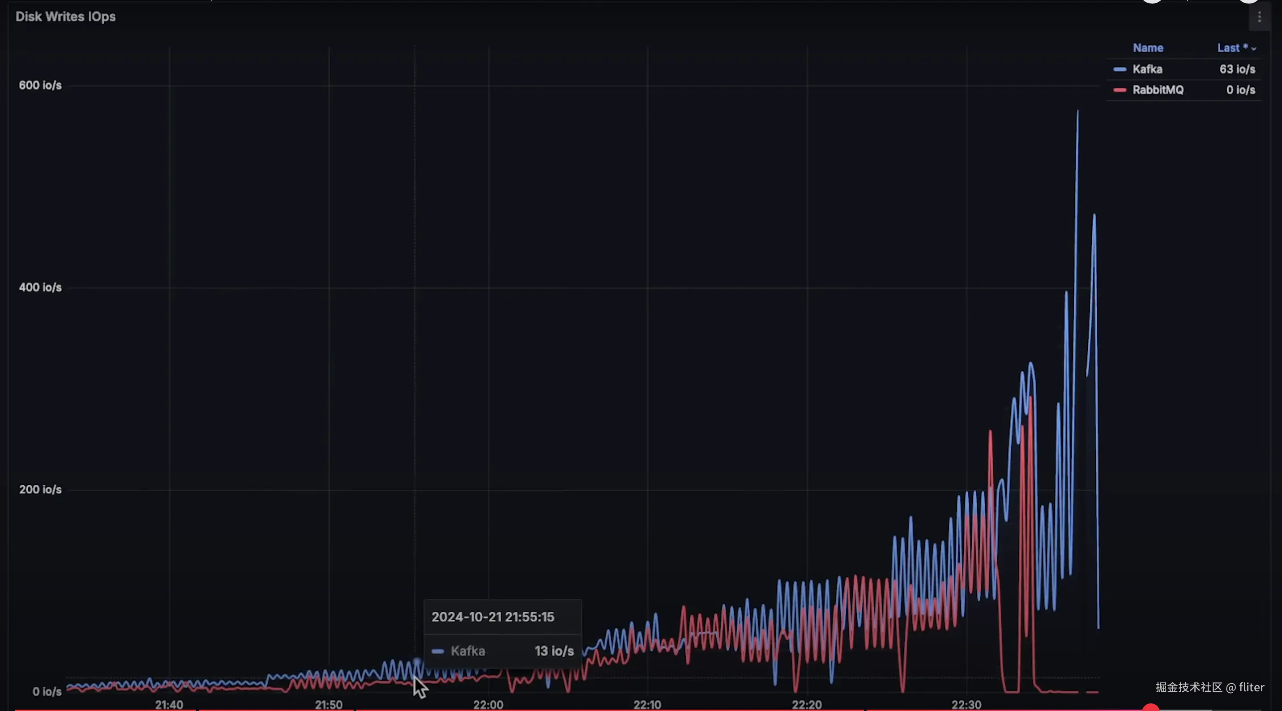Click the RabbitMQ 0 io/s legend value
Viewport: 1282px width, 711px height.
(x=1240, y=90)
